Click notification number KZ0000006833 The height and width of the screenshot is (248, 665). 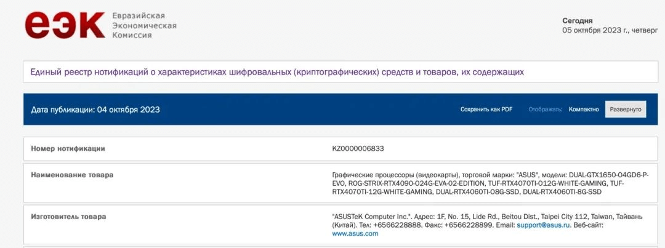[x=358, y=148]
